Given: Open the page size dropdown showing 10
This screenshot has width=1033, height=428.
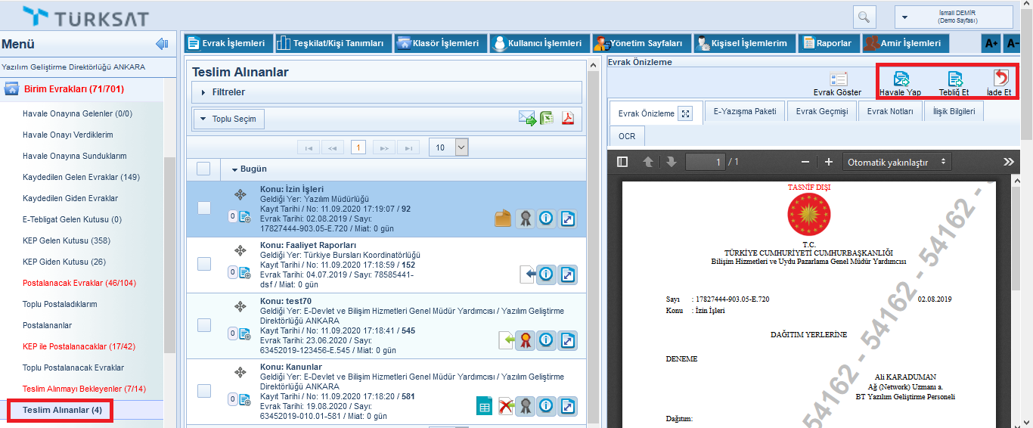Looking at the screenshot, I should [449, 147].
